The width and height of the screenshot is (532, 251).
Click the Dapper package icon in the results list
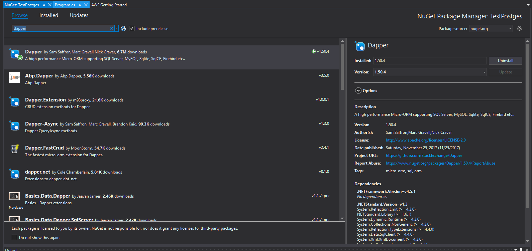point(15,54)
